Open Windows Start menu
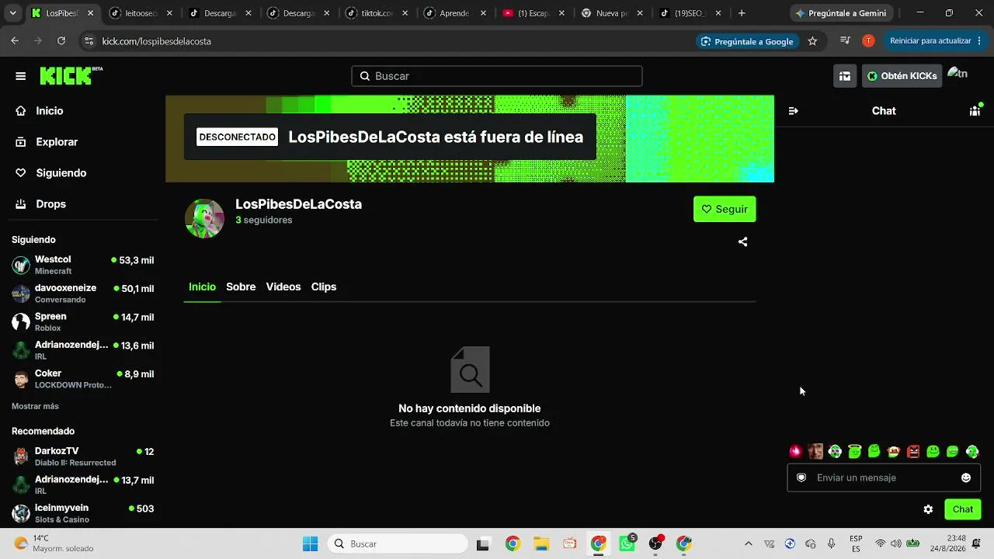The width and height of the screenshot is (994, 559). (x=310, y=543)
